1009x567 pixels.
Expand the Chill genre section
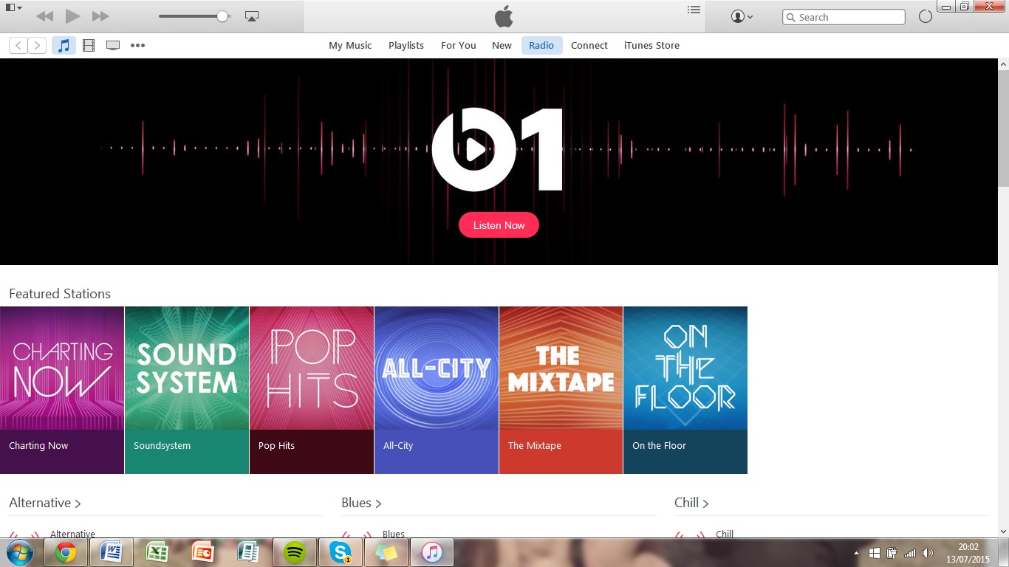point(691,503)
